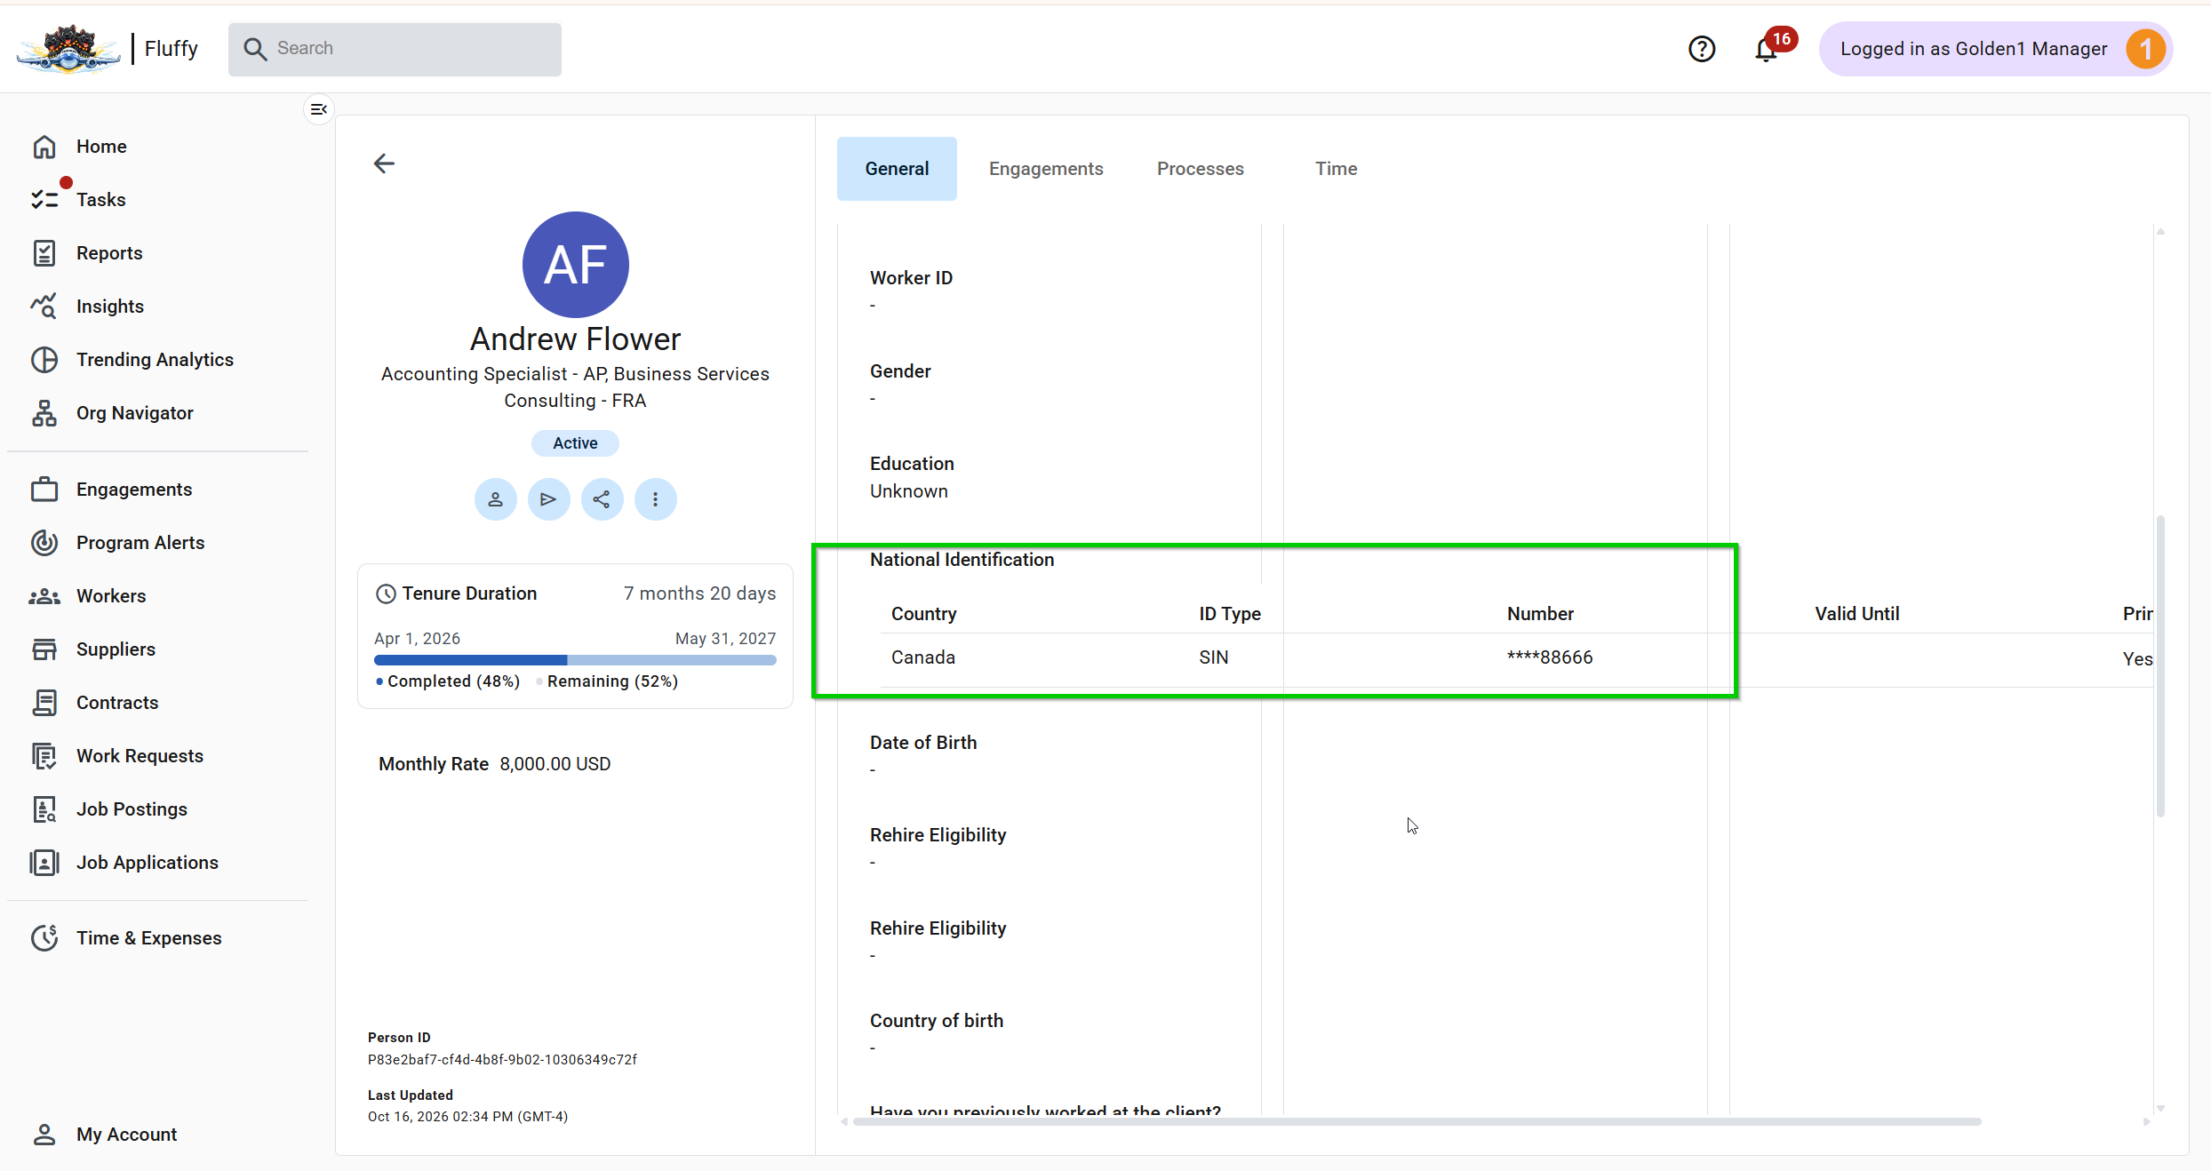Viewport: 2211px width, 1171px height.
Task: Click the back arrow icon
Action: pos(384,163)
